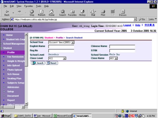Open the Search toolbar button
Image resolution: width=158 pixels, height=118 pixels.
[x=63, y=13]
